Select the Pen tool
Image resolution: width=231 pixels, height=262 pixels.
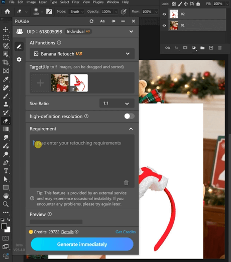pyautogui.click(x=6, y=162)
